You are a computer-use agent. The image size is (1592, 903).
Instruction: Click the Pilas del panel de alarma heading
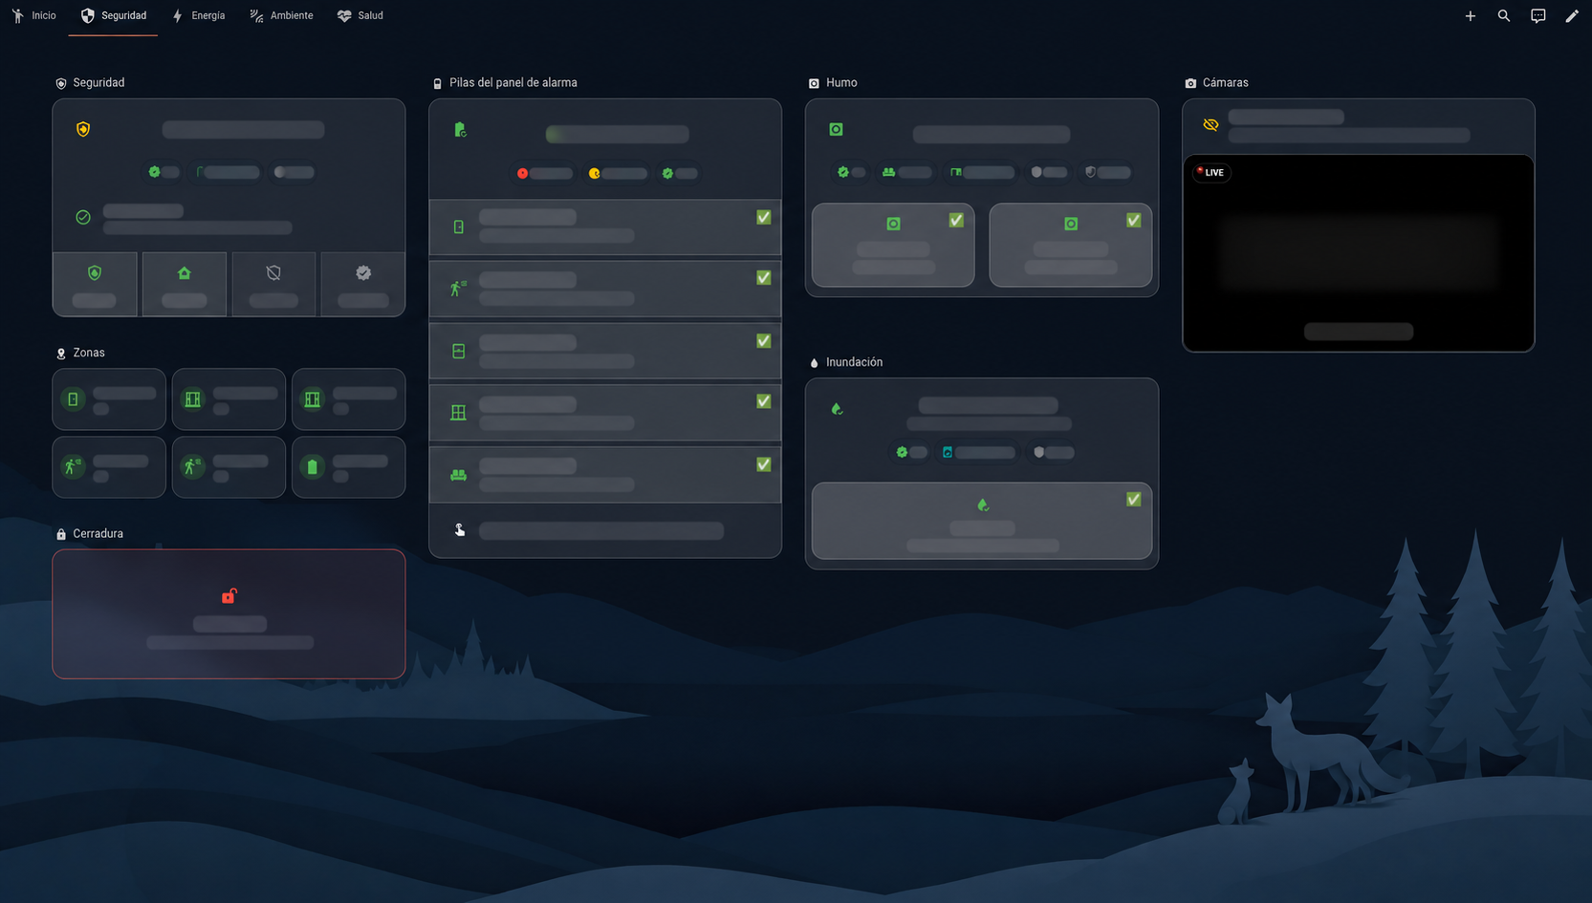coord(513,83)
